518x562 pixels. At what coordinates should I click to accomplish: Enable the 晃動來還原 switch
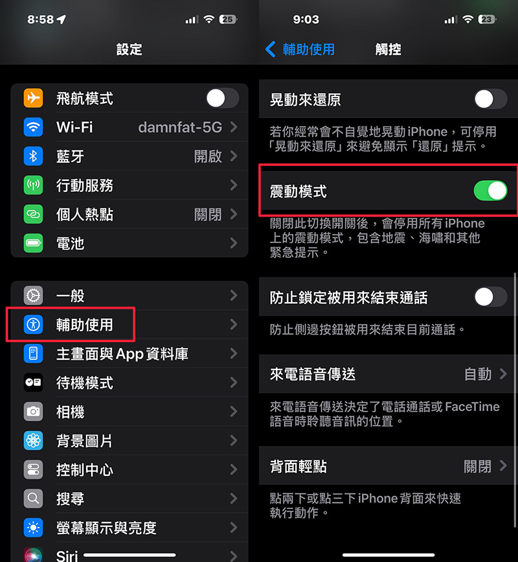pos(490,99)
